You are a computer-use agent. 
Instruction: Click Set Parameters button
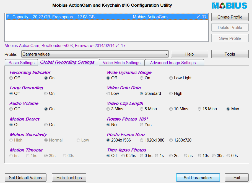pyautogui.click(x=198, y=177)
